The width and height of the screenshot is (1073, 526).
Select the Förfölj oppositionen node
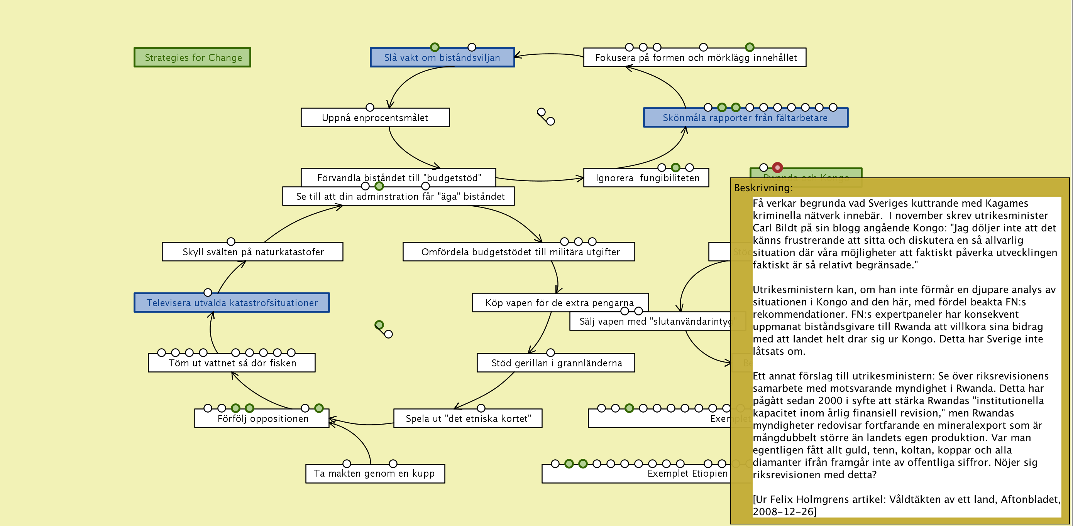point(262,419)
